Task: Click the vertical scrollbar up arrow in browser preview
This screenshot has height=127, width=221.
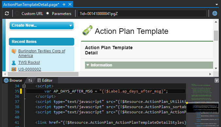Action: tap(216, 22)
